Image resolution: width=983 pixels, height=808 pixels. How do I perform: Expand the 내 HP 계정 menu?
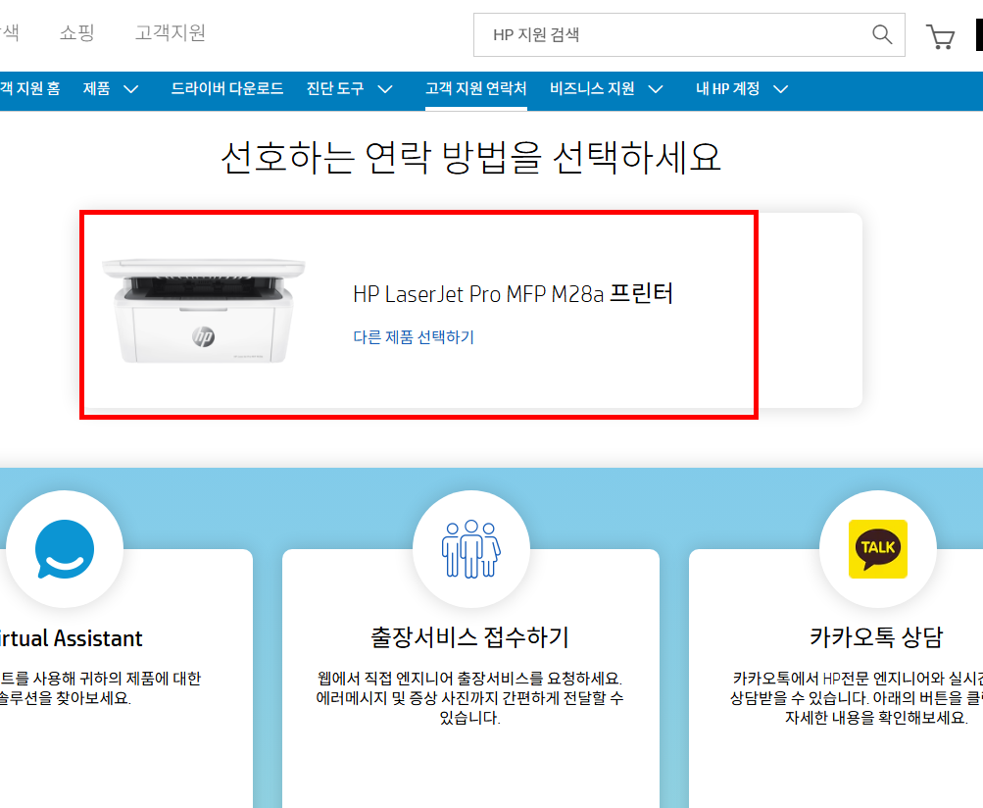[742, 88]
